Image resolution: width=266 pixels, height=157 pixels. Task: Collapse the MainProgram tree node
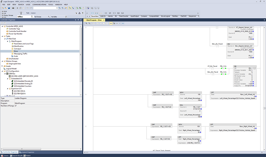(7, 41)
